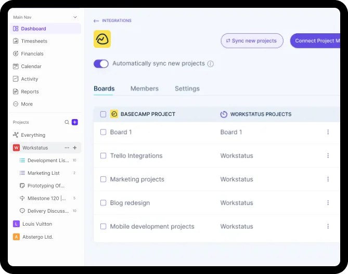
Task: Check the Mobile development projects checkbox
Action: 103,226
